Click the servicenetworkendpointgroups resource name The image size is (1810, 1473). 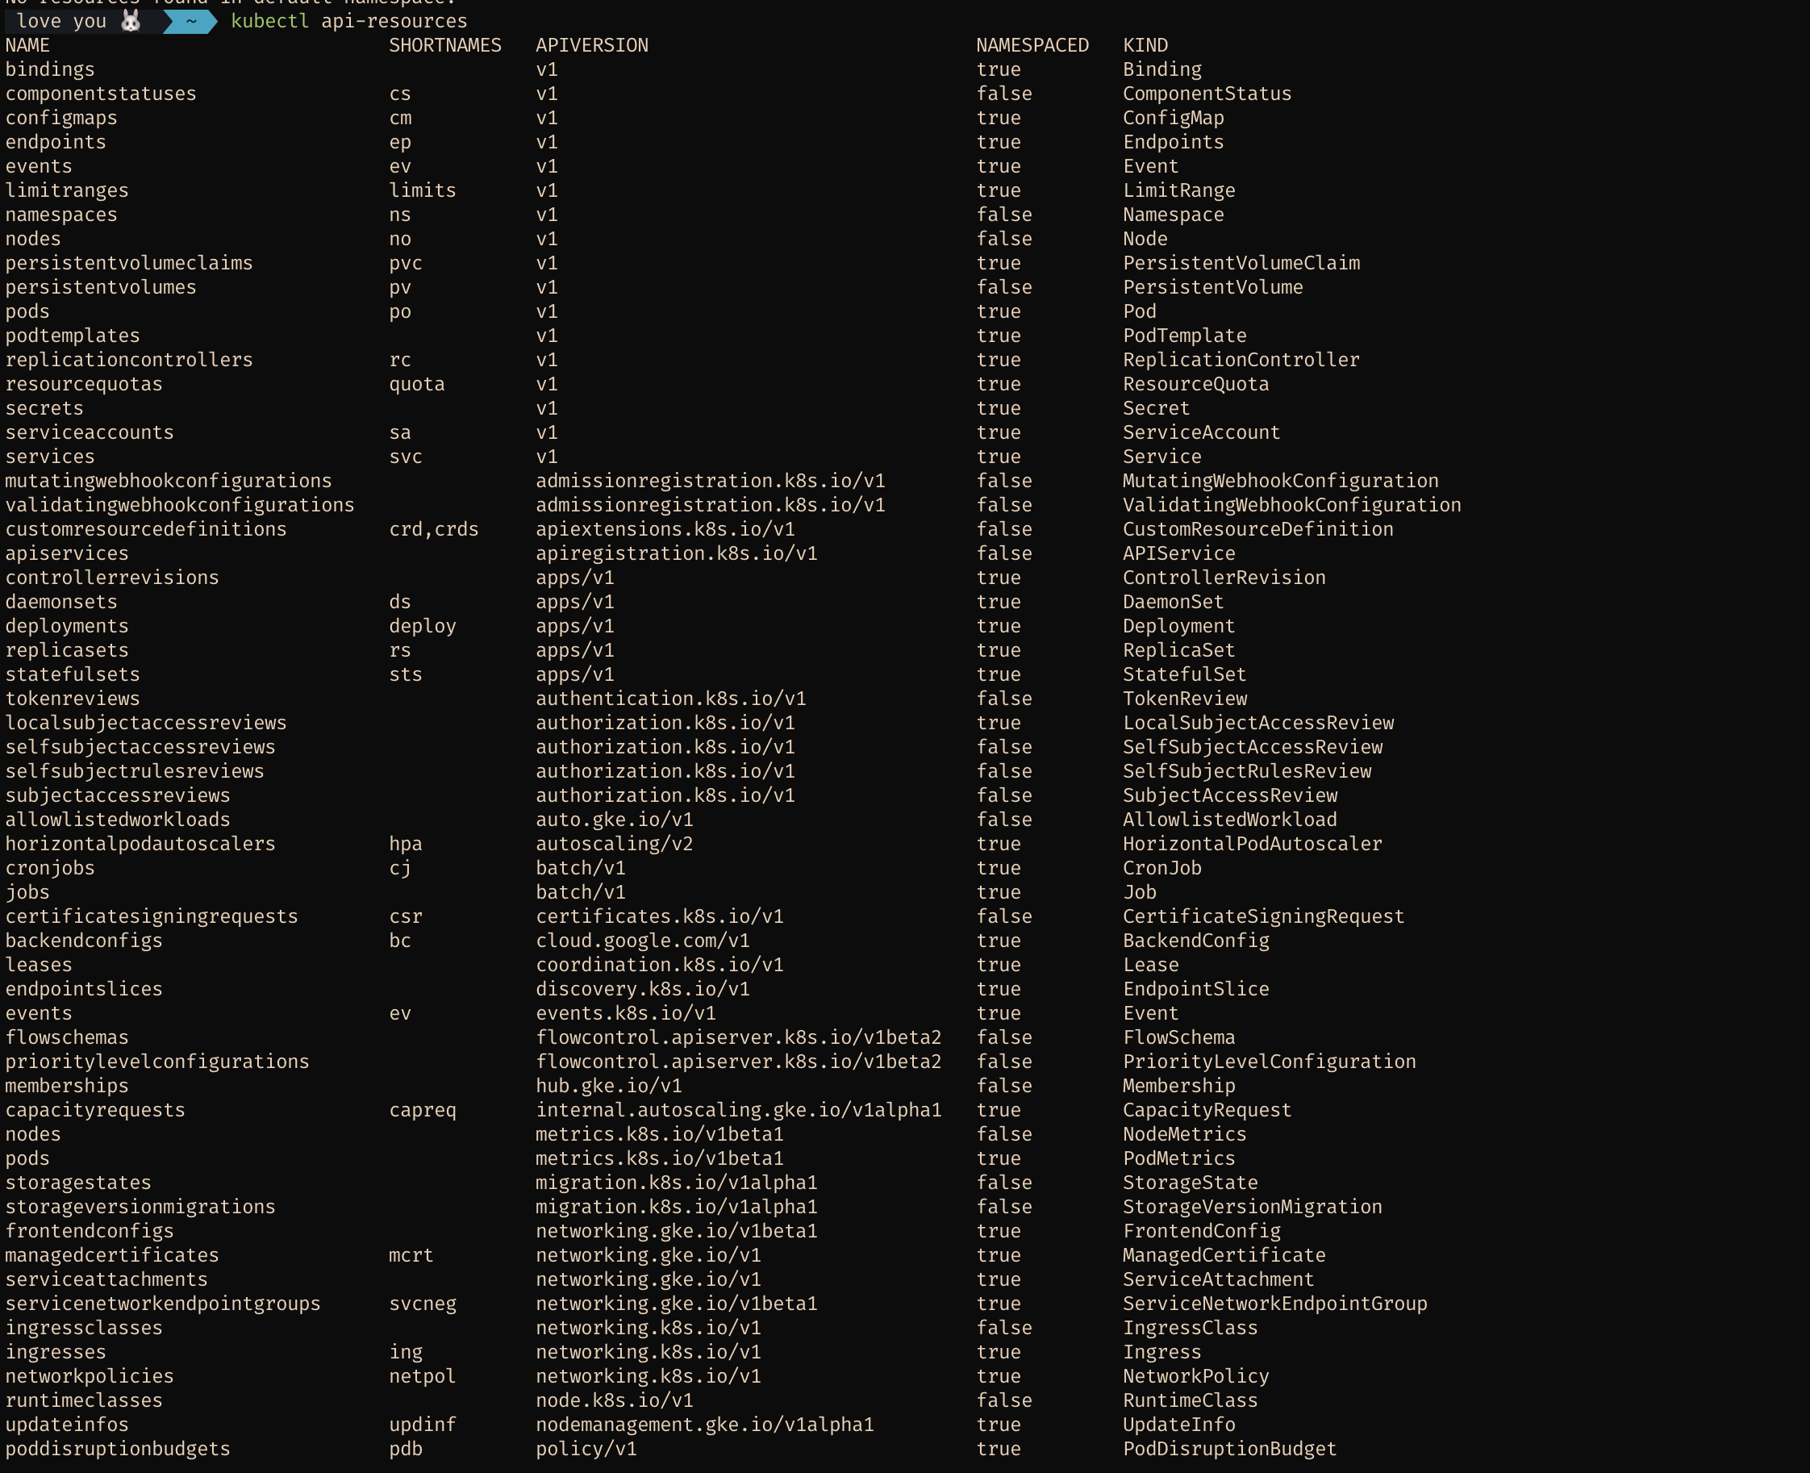[163, 1304]
